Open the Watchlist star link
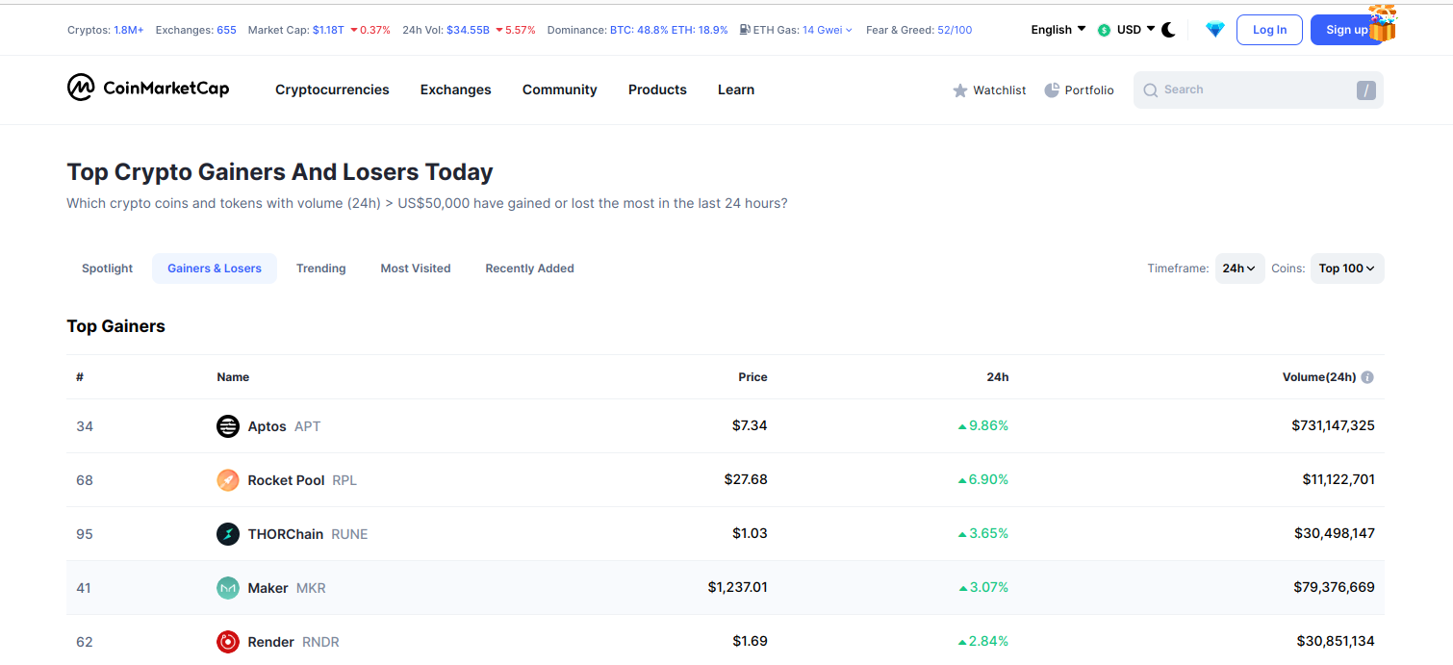The width and height of the screenshot is (1453, 665). 989,90
